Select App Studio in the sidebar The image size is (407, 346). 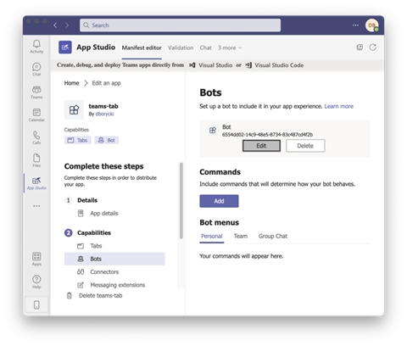pyautogui.click(x=36, y=183)
